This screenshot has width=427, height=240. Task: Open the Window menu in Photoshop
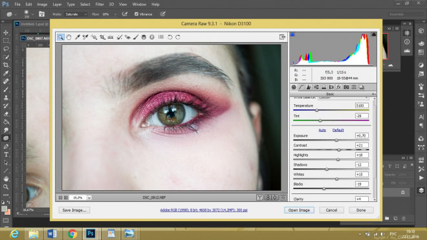(x=139, y=5)
